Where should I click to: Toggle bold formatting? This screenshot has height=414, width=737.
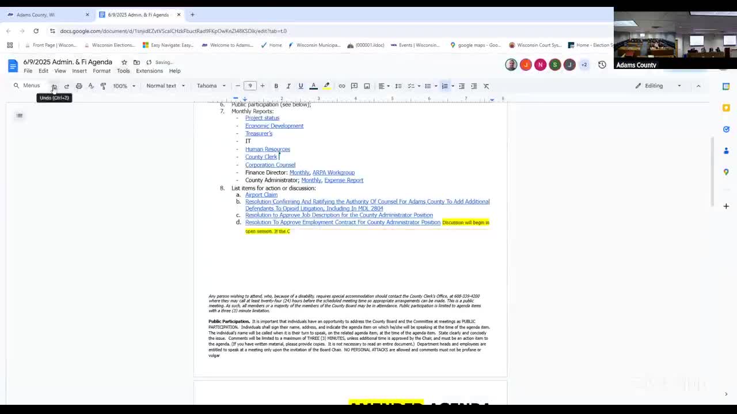click(276, 86)
